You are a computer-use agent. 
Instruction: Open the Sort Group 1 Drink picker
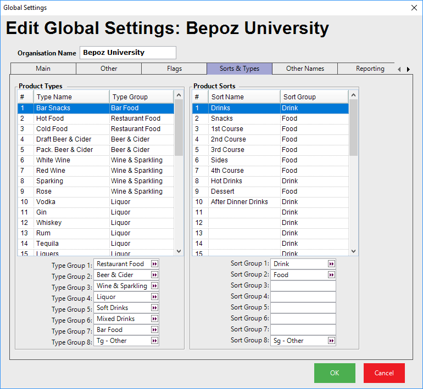click(x=331, y=264)
